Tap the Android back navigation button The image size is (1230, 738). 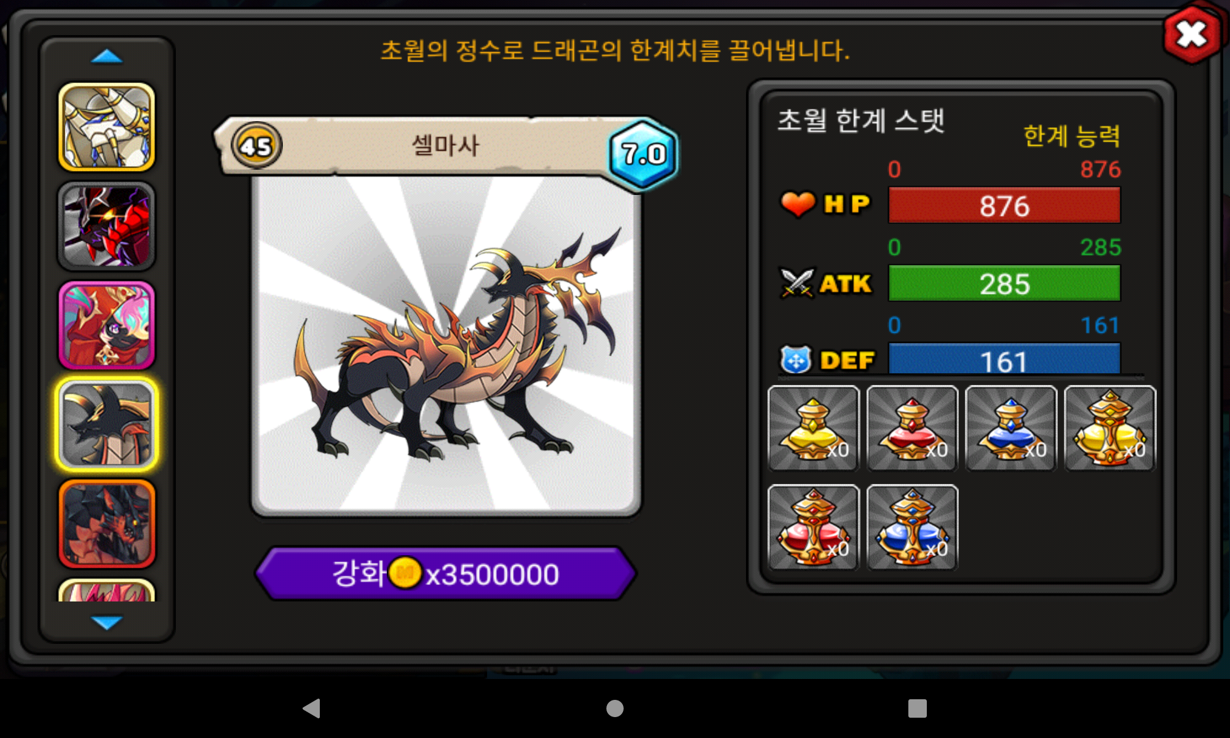(312, 708)
